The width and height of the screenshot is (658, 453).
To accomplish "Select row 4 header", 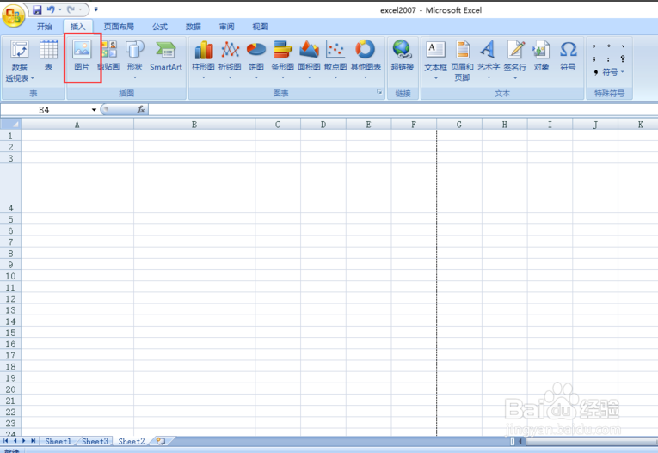I will 10,188.
